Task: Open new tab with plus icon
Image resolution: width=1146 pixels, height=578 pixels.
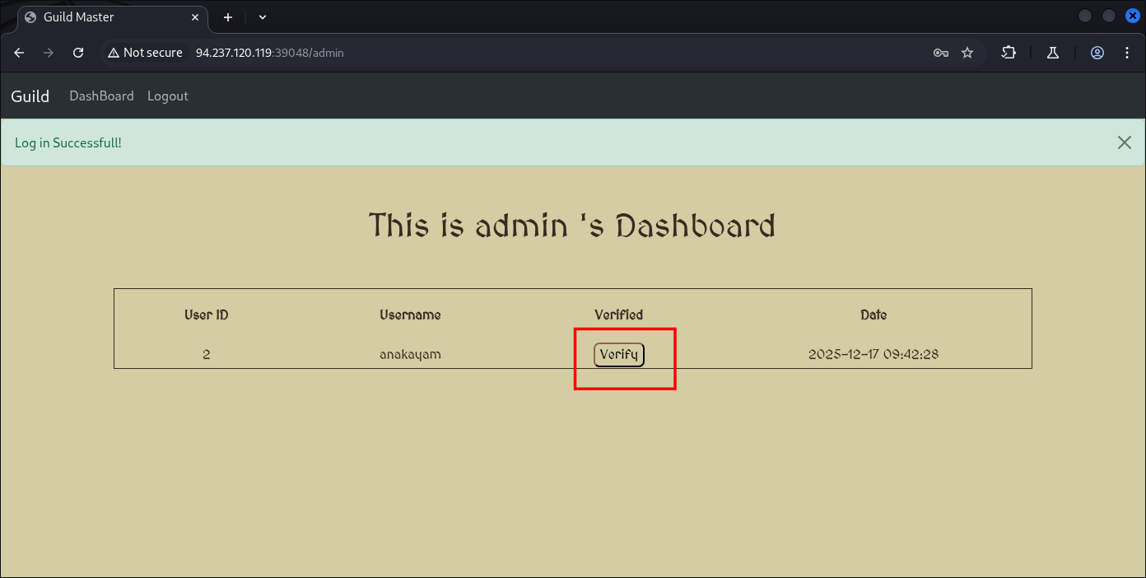Action: (228, 17)
